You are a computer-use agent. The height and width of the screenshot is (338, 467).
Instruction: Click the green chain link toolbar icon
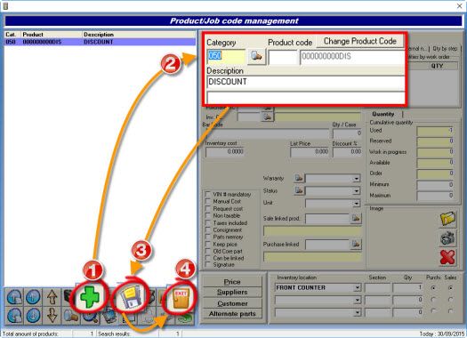tap(185, 318)
